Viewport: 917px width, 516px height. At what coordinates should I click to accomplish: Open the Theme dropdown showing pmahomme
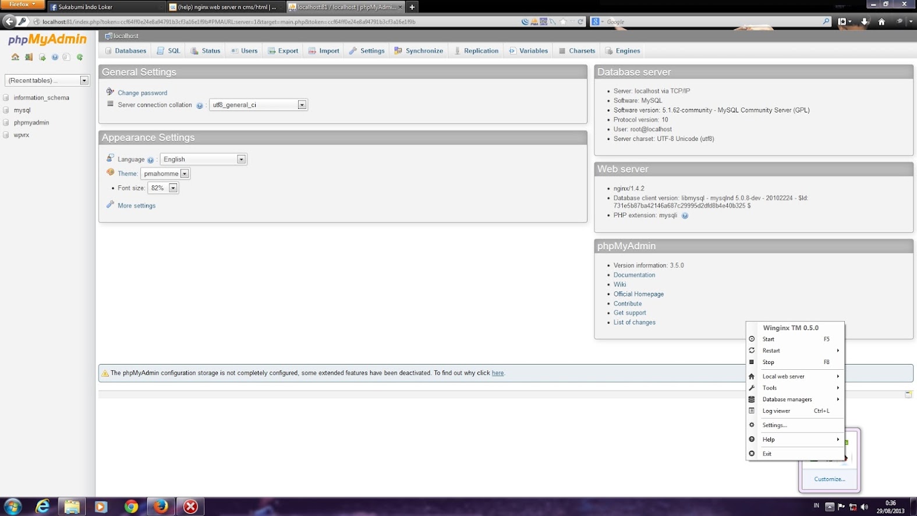(165, 174)
